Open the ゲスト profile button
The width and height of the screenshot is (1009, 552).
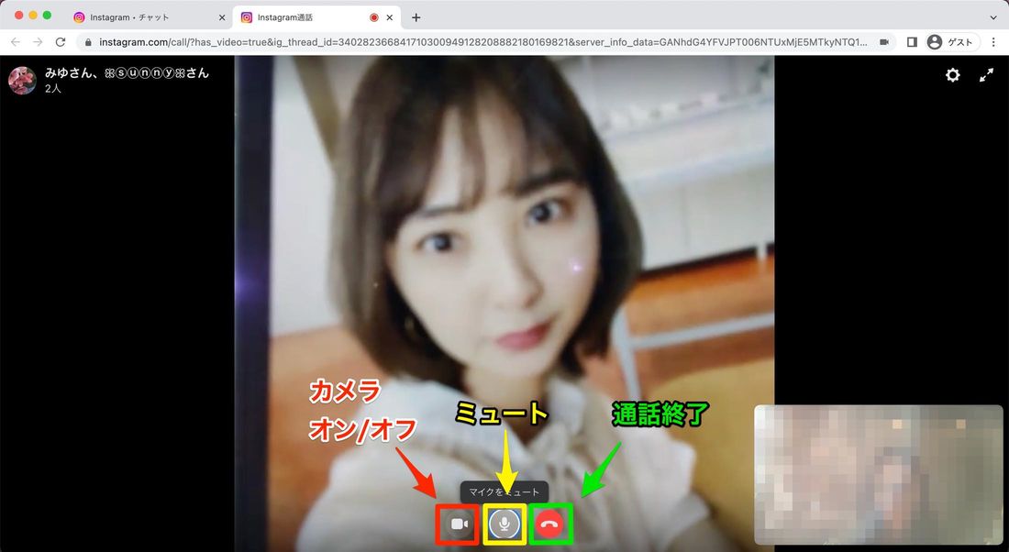(952, 42)
